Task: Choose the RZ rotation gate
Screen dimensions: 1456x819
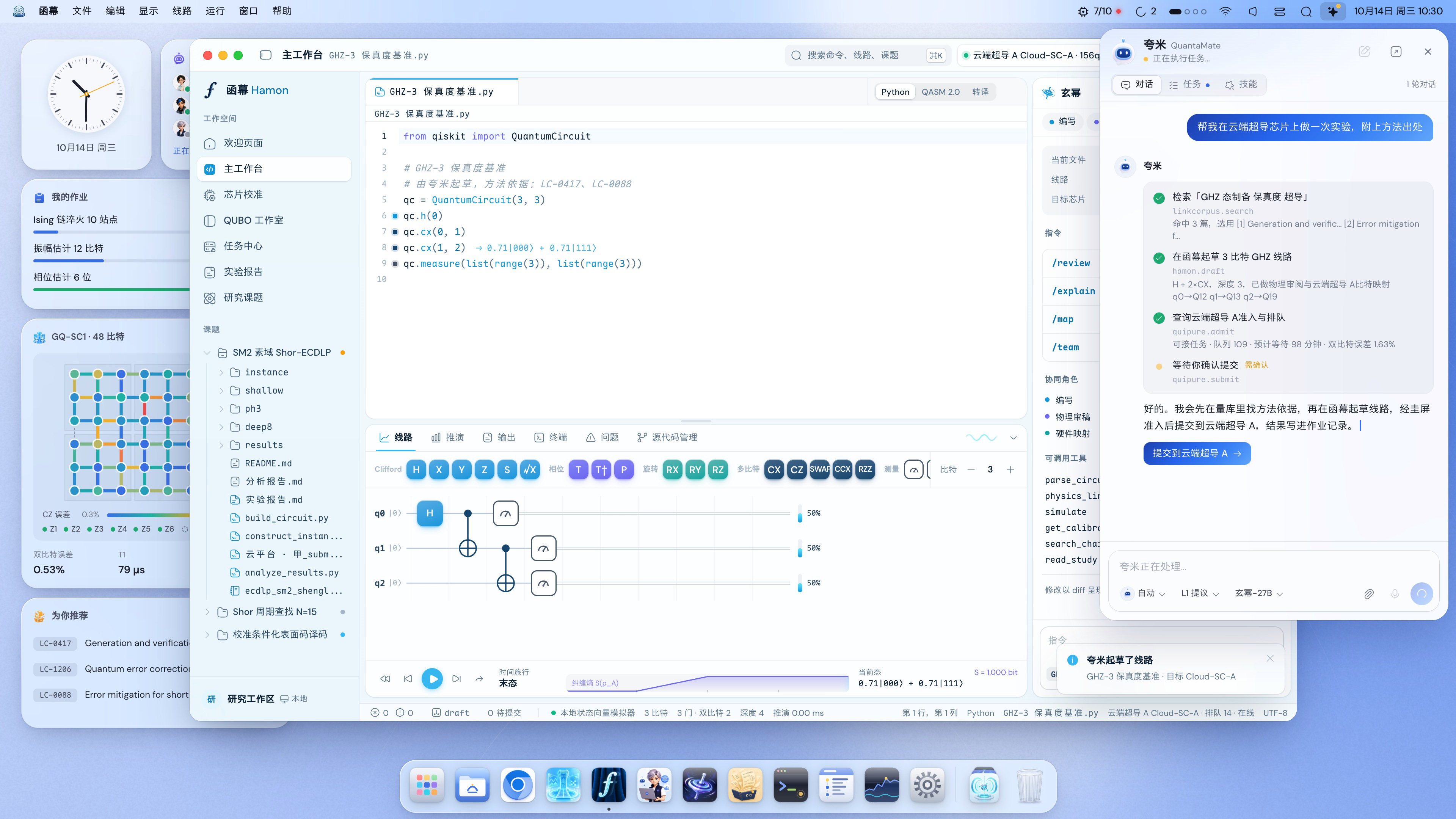Action: pyautogui.click(x=718, y=469)
